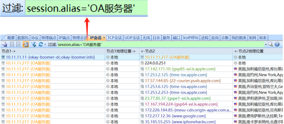This screenshot has width=284, height=124.
Task: Select the 172.226.184.85 mesu-cdn.origin-apple.com entry
Action: click(188, 110)
